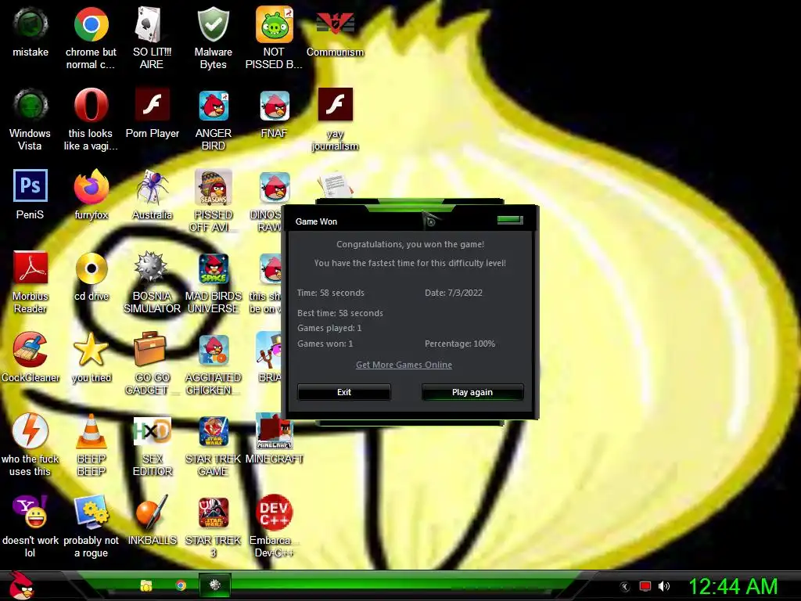Launch 'BEEP BEEP' VLC cone icon
The height and width of the screenshot is (601, 801).
pyautogui.click(x=91, y=430)
